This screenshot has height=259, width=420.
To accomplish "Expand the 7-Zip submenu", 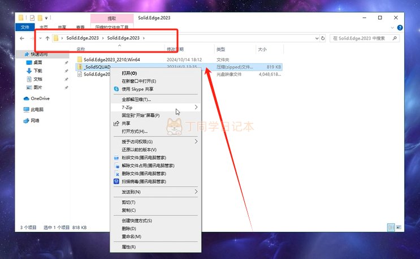I will 155,107.
